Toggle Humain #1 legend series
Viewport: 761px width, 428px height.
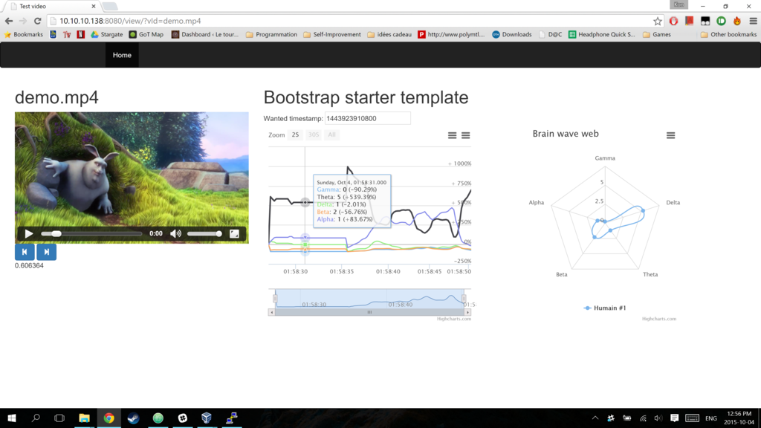[605, 308]
